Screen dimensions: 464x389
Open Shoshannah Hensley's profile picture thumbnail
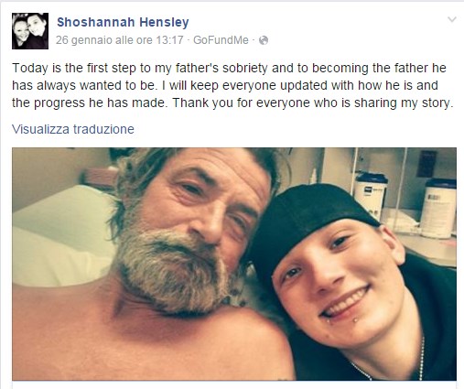tap(30, 31)
